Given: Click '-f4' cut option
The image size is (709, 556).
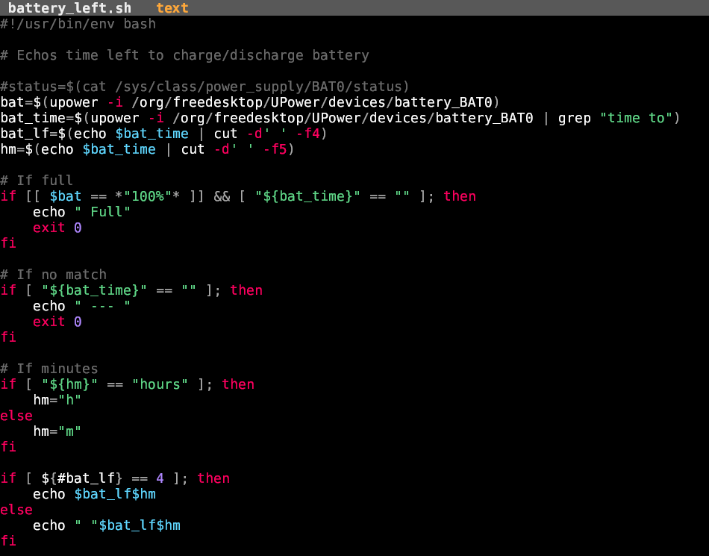Looking at the screenshot, I should click(307, 134).
